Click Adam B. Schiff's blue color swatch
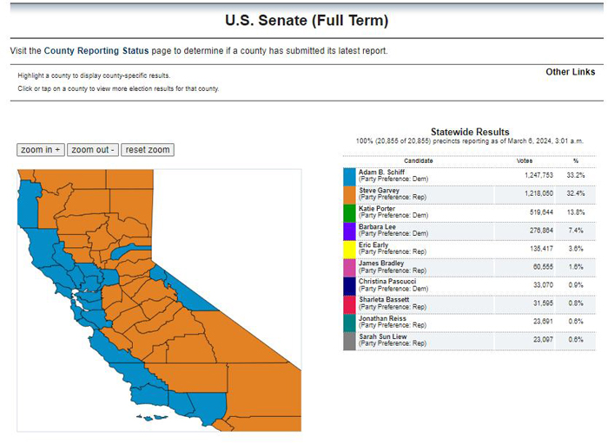 tap(349, 177)
